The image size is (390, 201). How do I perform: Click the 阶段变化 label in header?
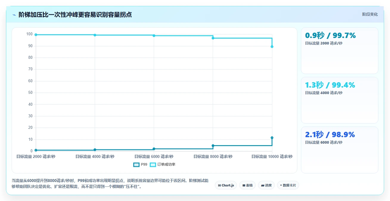point(370,14)
